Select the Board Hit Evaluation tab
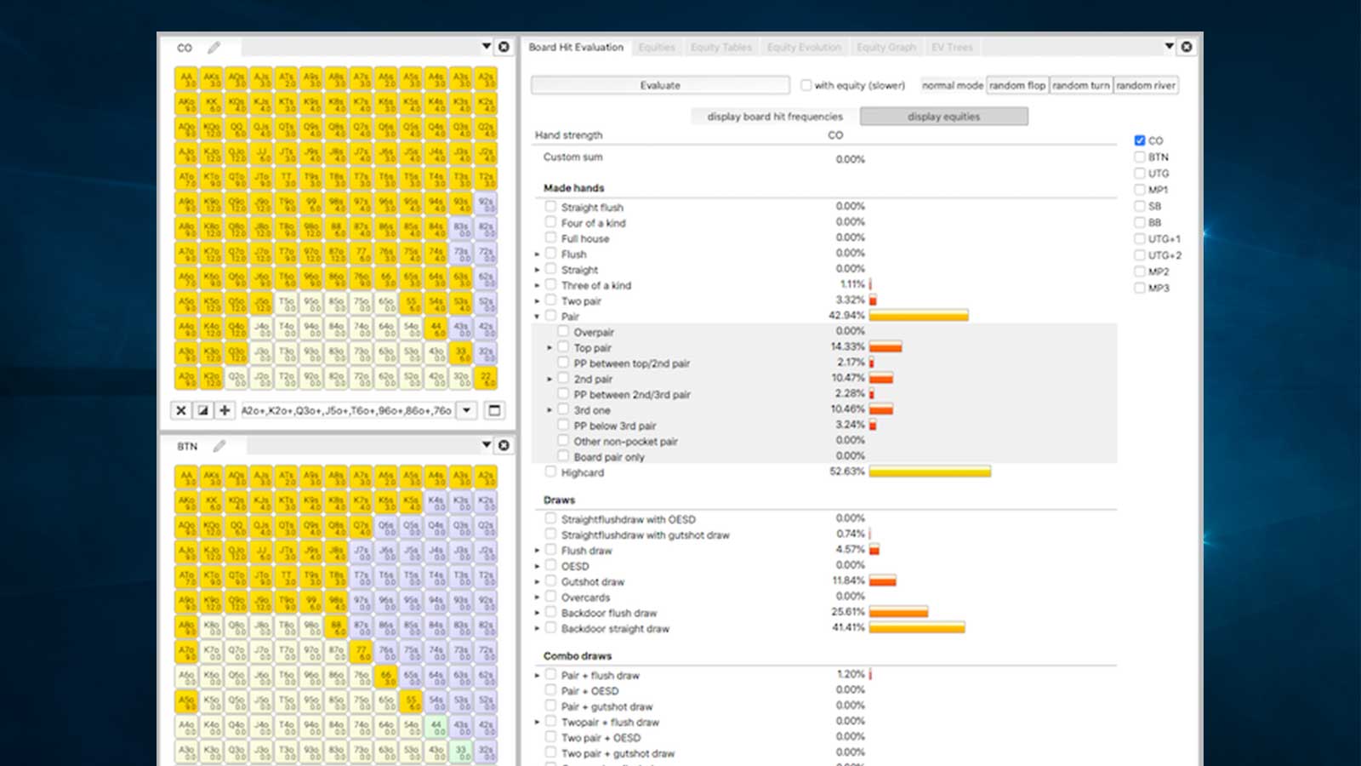Image resolution: width=1361 pixels, height=766 pixels. click(576, 48)
